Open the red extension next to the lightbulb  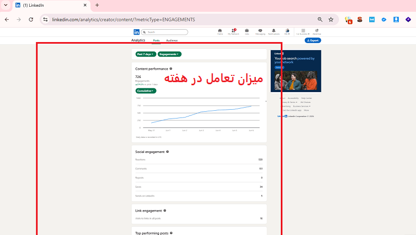[360, 19]
